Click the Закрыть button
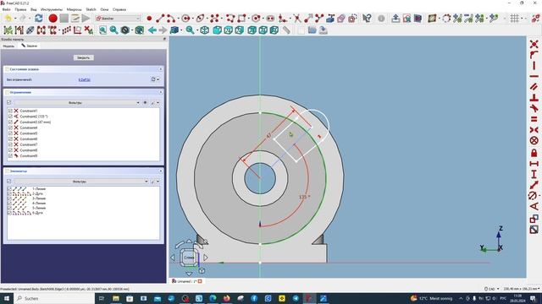Image resolution: width=542 pixels, height=304 pixels. (83, 57)
